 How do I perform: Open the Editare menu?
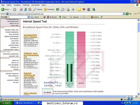click(9, 5)
